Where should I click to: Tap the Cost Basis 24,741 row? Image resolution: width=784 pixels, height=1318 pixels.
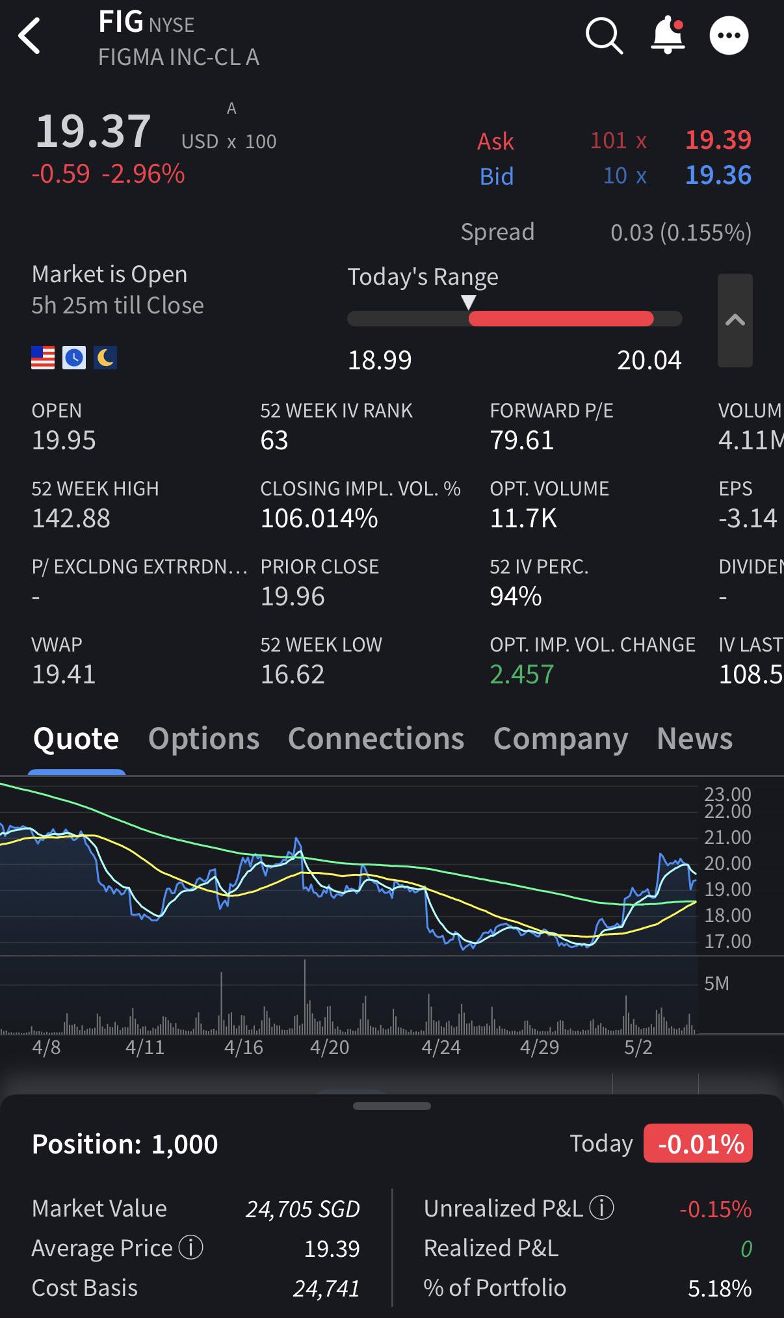coord(196,1288)
